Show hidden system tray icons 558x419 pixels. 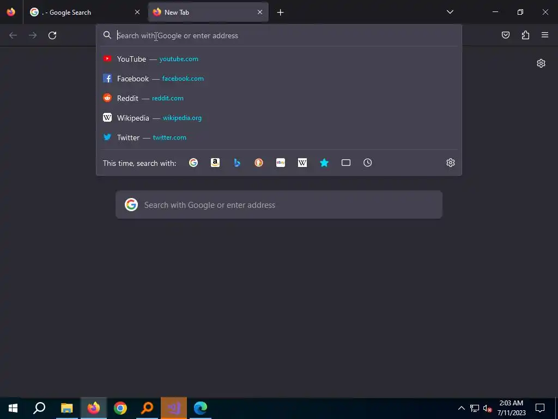(461, 408)
